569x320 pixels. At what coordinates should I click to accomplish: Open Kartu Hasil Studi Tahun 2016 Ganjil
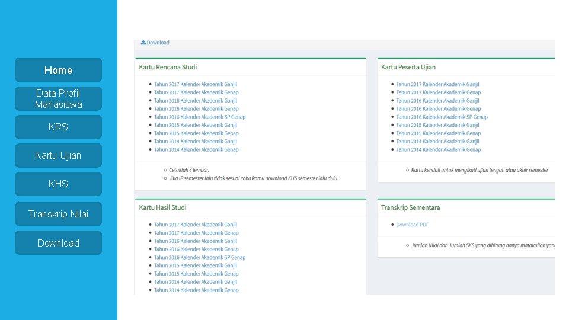pos(195,241)
